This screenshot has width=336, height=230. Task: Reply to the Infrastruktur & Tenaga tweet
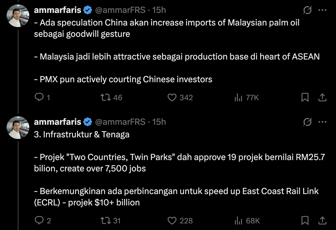(x=39, y=221)
